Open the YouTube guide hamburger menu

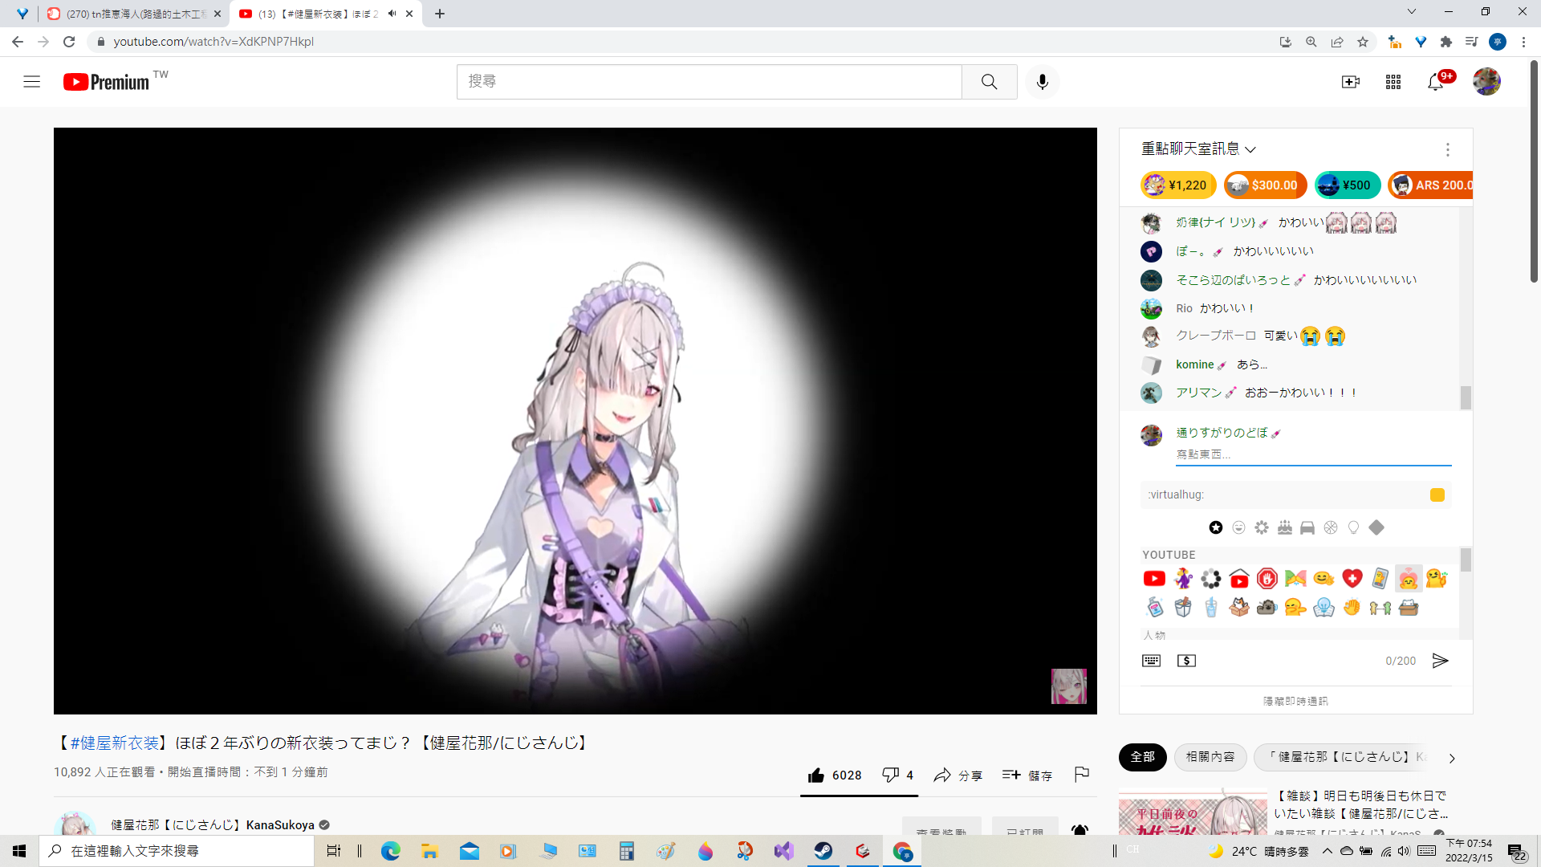tap(32, 82)
